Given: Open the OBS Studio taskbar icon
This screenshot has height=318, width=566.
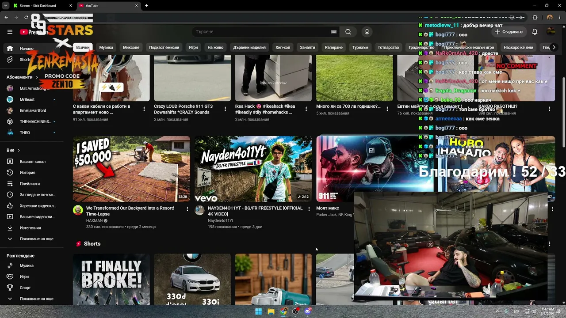Looking at the screenshot, I should coord(295,311).
